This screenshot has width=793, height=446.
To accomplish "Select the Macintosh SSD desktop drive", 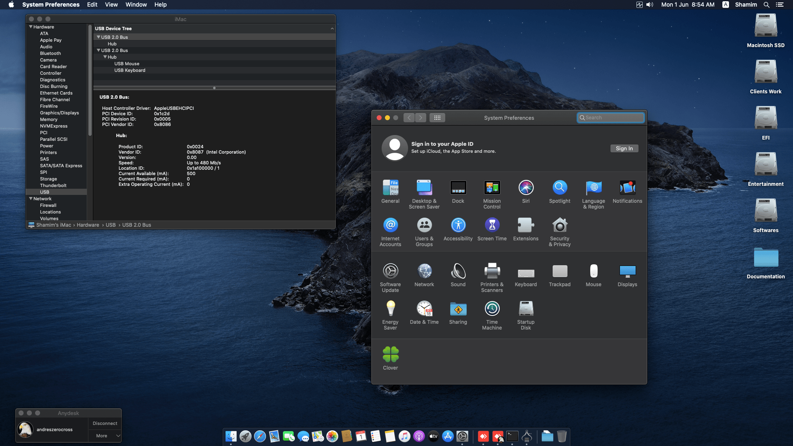I will [766, 31].
